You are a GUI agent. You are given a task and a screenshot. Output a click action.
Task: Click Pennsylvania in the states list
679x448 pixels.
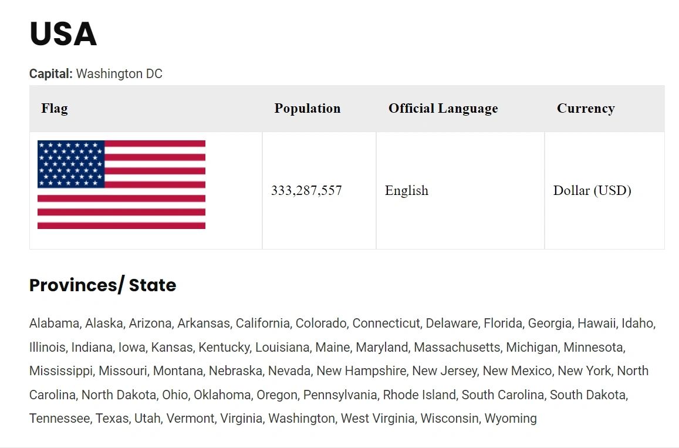point(340,395)
